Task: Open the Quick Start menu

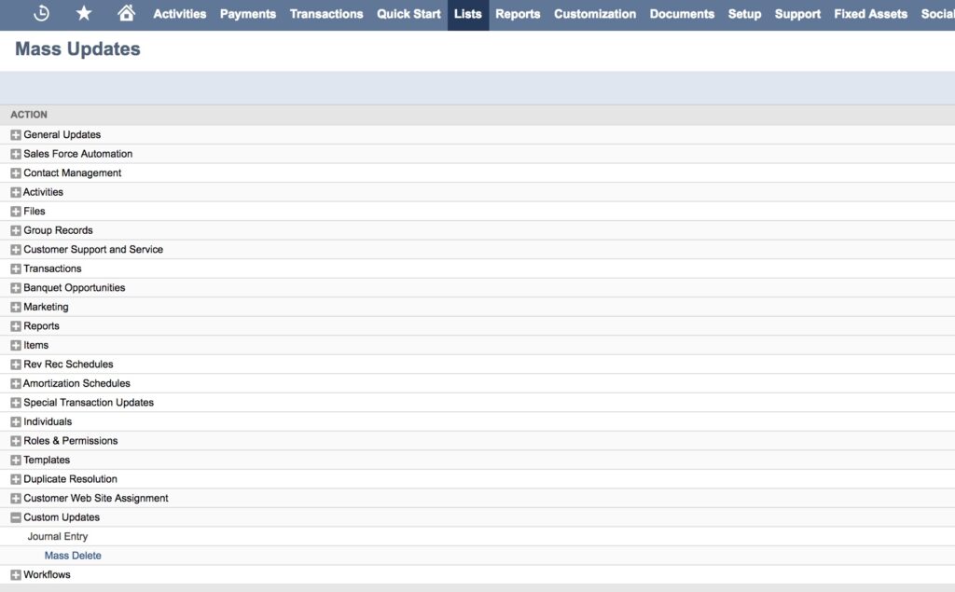Action: click(408, 14)
